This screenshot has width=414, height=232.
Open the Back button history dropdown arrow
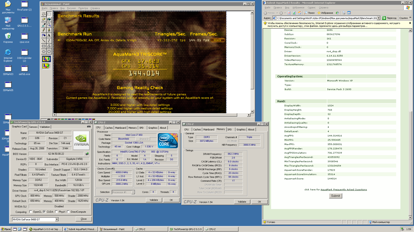point(277,13)
